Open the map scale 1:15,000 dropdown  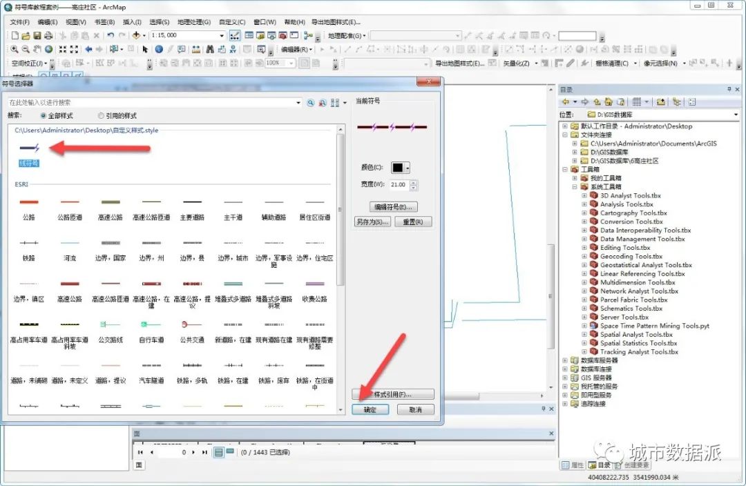tap(222, 35)
